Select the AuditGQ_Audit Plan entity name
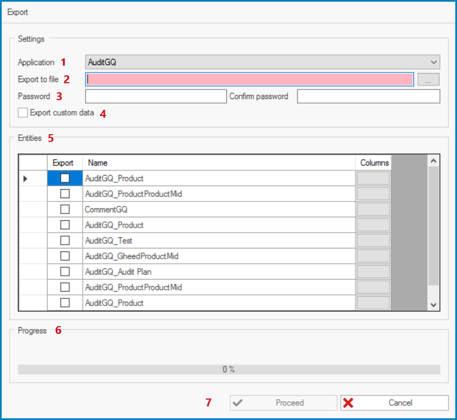Viewport: 457px width, 420px height. click(118, 272)
